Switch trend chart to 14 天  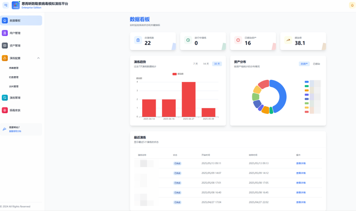tap(206, 64)
